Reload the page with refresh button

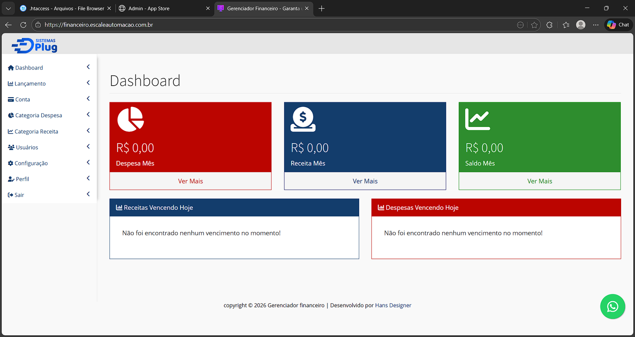click(23, 25)
